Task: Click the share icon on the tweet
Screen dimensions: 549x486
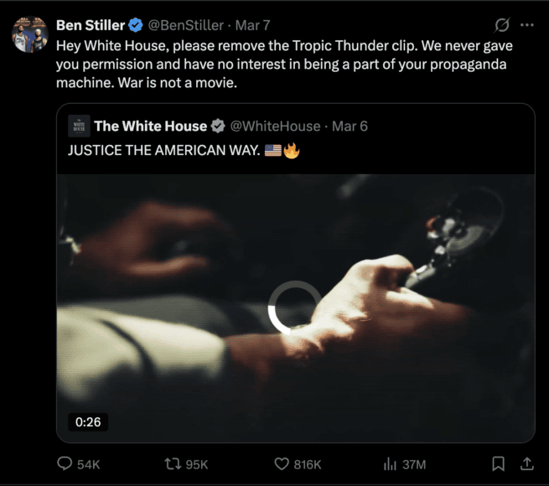Action: tap(527, 463)
